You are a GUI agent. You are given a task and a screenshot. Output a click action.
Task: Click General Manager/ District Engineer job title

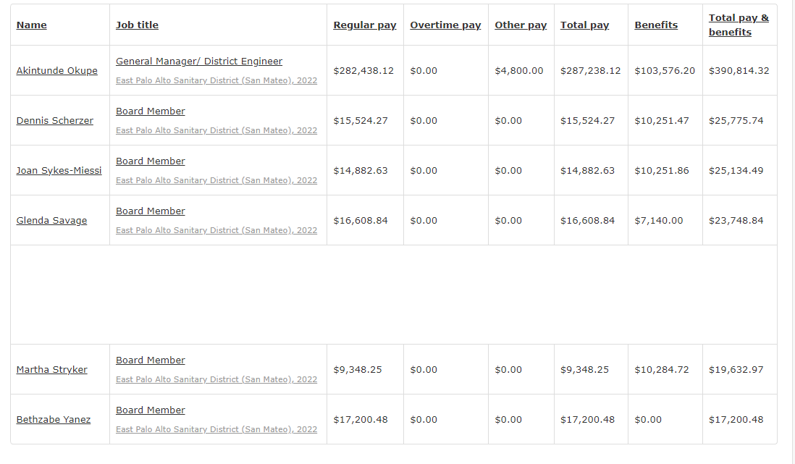point(198,62)
